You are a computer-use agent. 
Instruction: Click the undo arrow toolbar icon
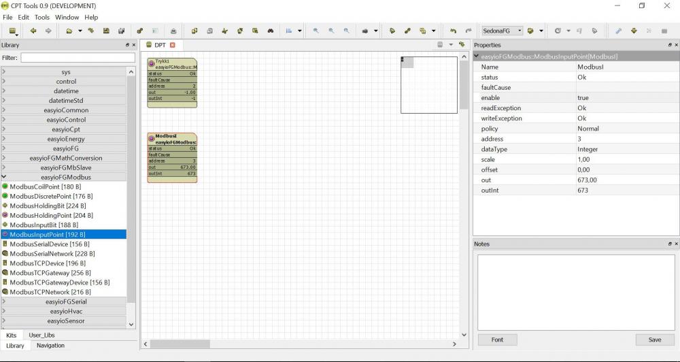(x=453, y=31)
